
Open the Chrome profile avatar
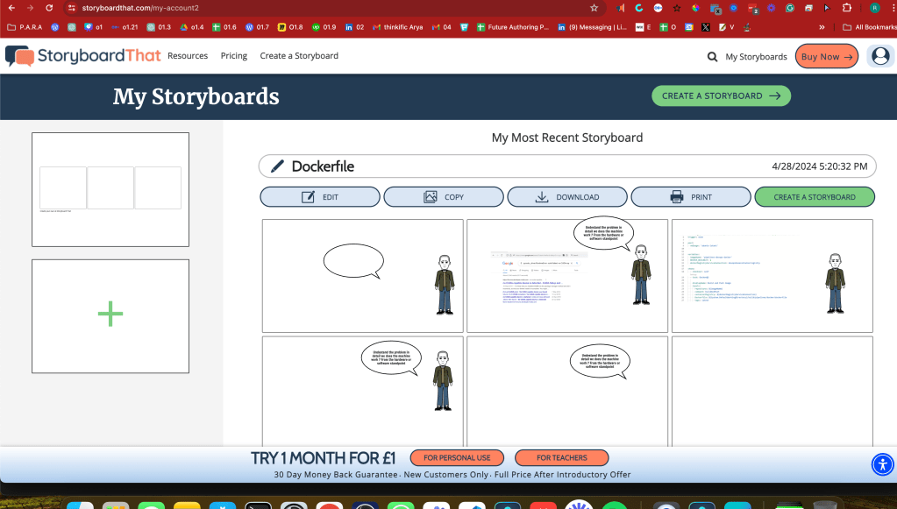[875, 8]
